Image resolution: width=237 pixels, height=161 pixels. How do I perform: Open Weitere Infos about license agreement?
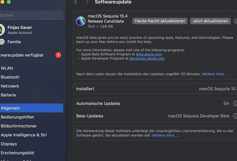click(x=165, y=135)
